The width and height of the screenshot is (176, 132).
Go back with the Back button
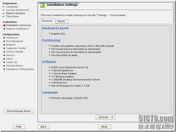tap(44, 127)
